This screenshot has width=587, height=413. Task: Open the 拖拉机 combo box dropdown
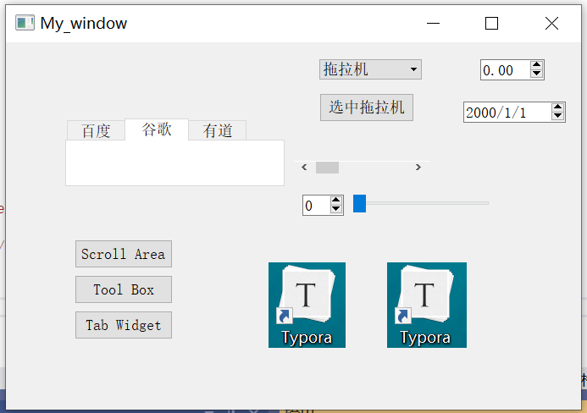370,69
